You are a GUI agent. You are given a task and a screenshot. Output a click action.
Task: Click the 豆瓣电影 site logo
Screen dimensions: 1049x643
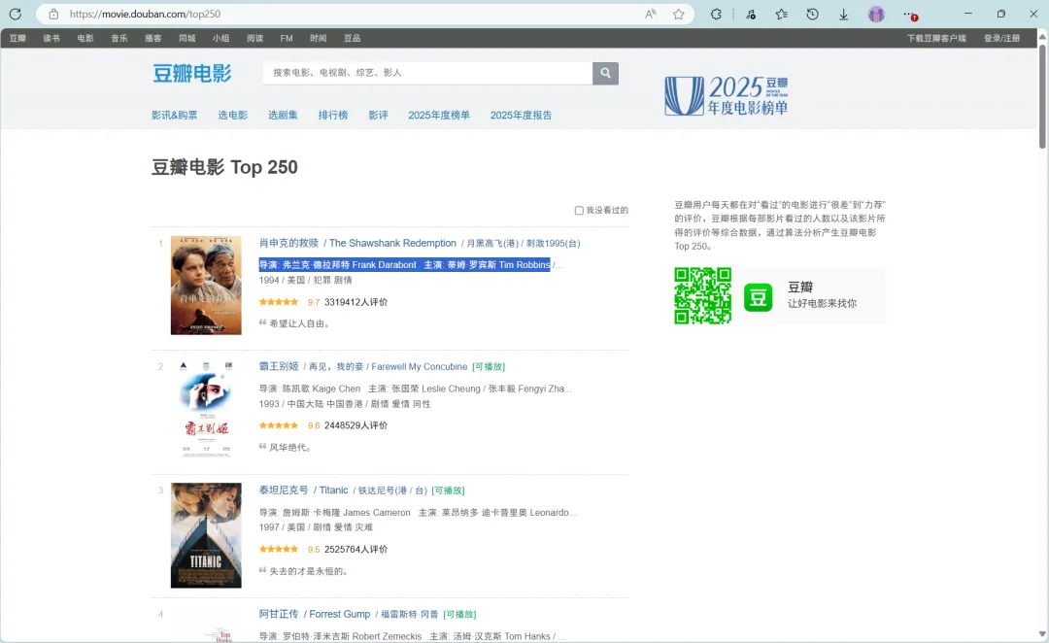192,73
